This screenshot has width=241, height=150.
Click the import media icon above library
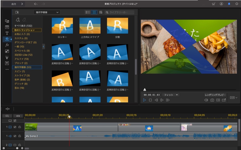coord(17,12)
